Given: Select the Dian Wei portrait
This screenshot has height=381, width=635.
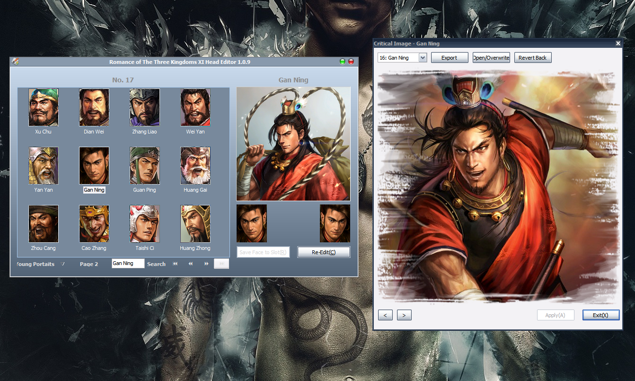Looking at the screenshot, I should (94, 107).
